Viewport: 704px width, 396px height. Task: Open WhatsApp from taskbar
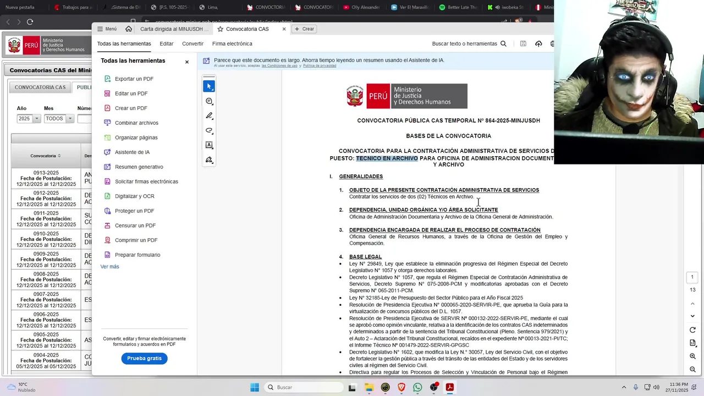click(x=417, y=387)
